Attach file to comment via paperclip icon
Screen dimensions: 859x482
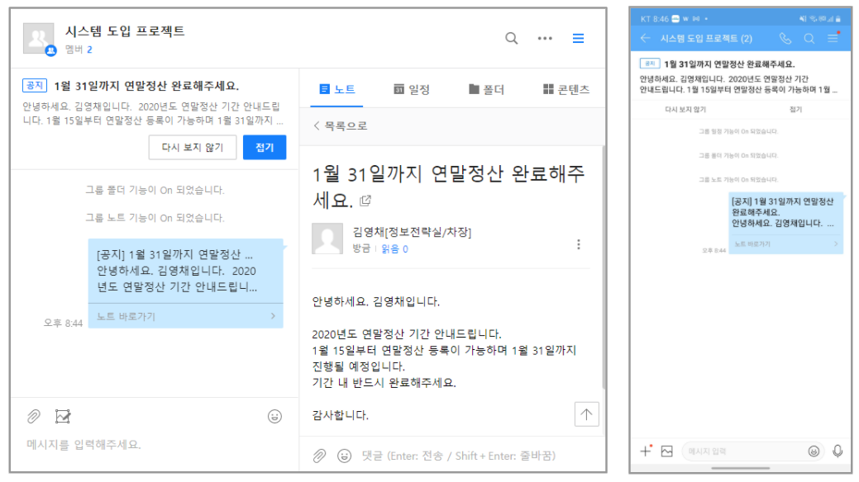[319, 456]
